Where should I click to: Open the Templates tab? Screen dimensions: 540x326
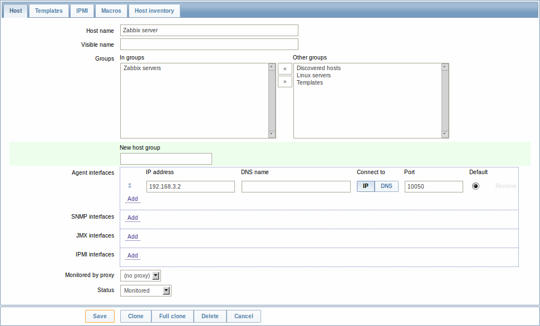(x=49, y=11)
